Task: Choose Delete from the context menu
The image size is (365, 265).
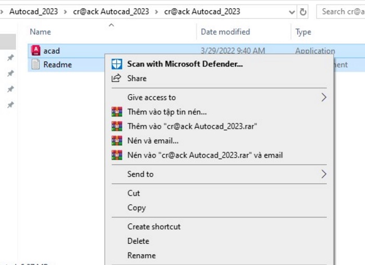Action: point(220,241)
